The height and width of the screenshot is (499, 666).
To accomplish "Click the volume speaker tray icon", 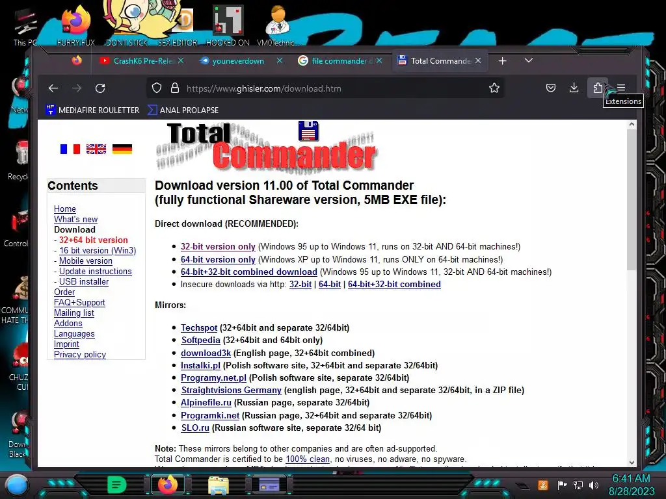I will [x=594, y=485].
